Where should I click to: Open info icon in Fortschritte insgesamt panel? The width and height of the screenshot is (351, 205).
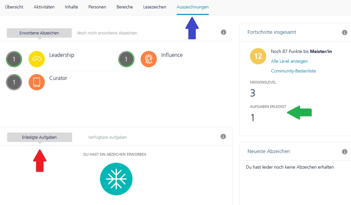pos(345,32)
